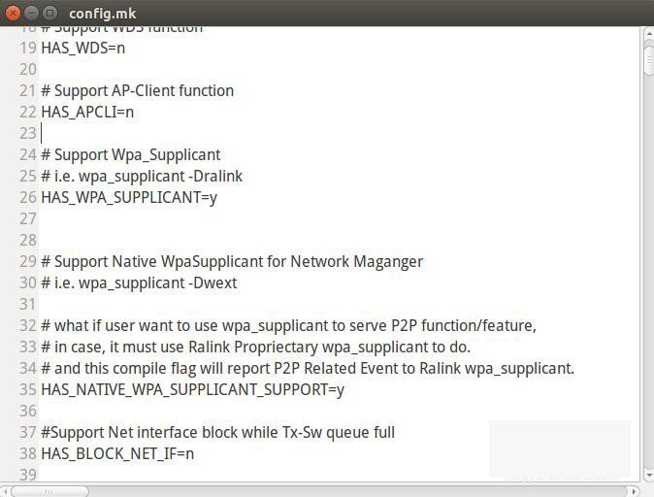654x497 pixels.
Task: Place cursor on HAS_WDS=n line
Action: point(82,48)
